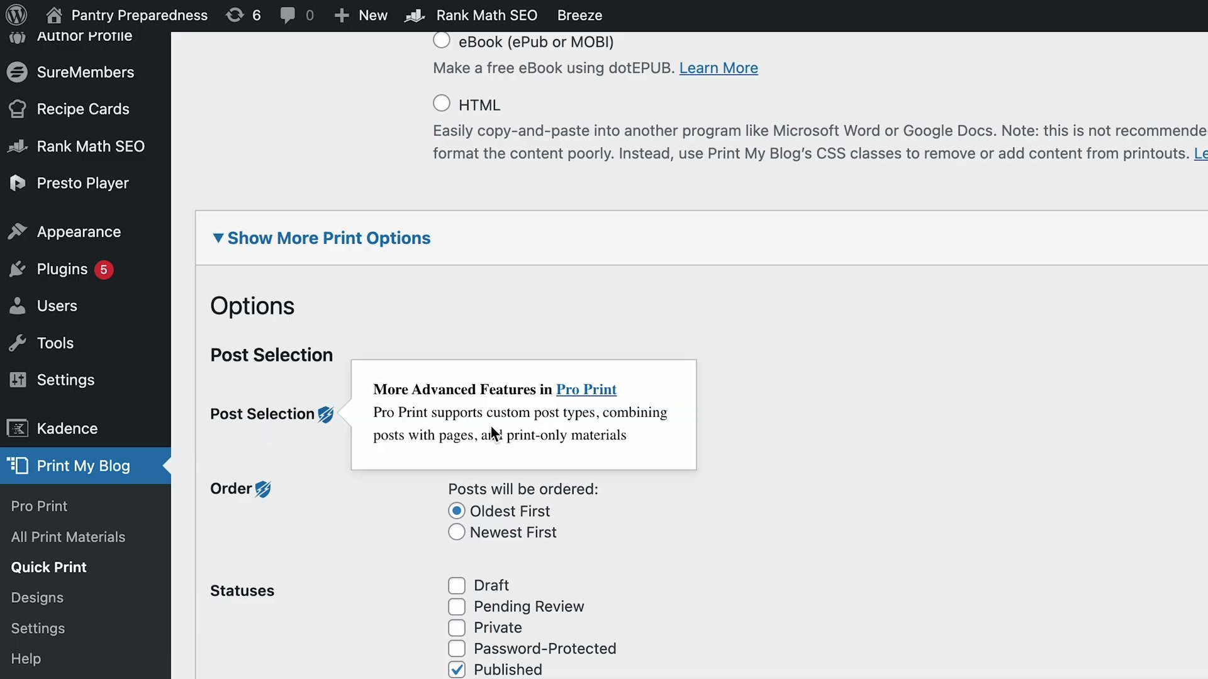The image size is (1208, 679).
Task: Open the Pro Print submenu item
Action: coord(39,506)
